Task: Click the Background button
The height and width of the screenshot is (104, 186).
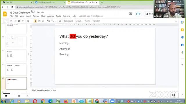Action: [x=68, y=21]
